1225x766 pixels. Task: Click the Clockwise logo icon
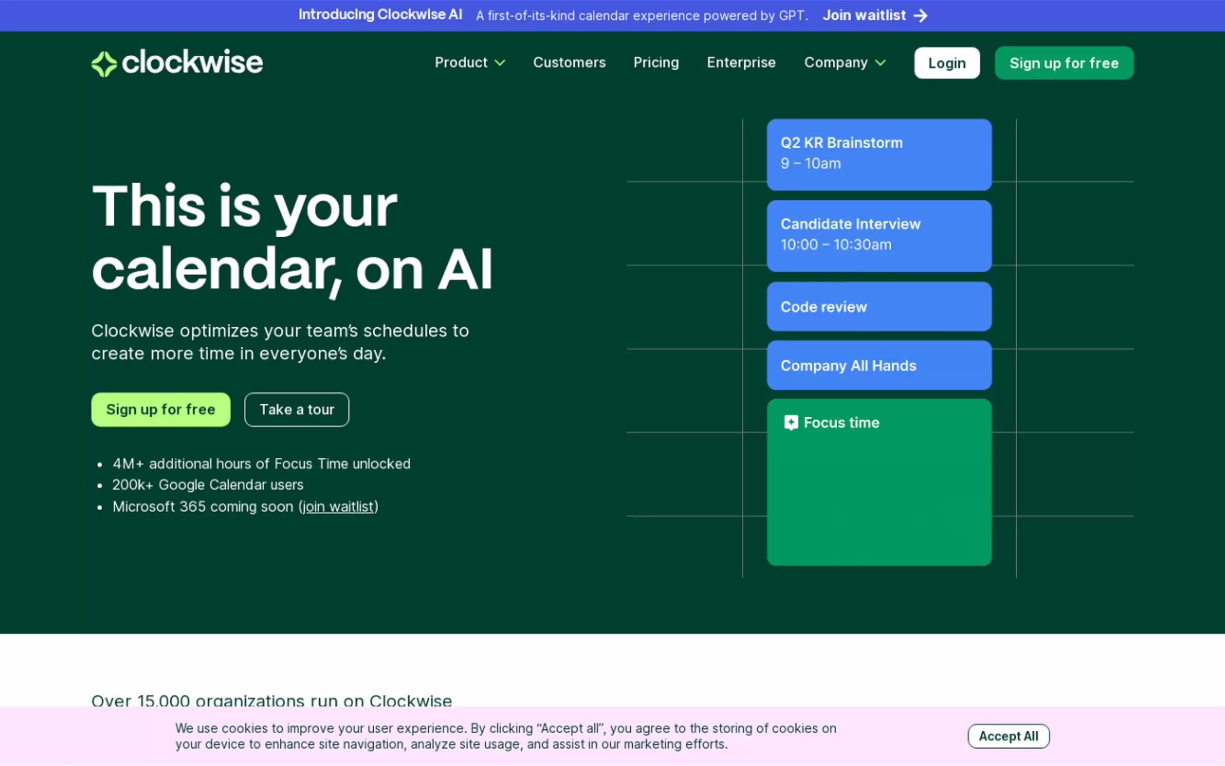coord(104,64)
